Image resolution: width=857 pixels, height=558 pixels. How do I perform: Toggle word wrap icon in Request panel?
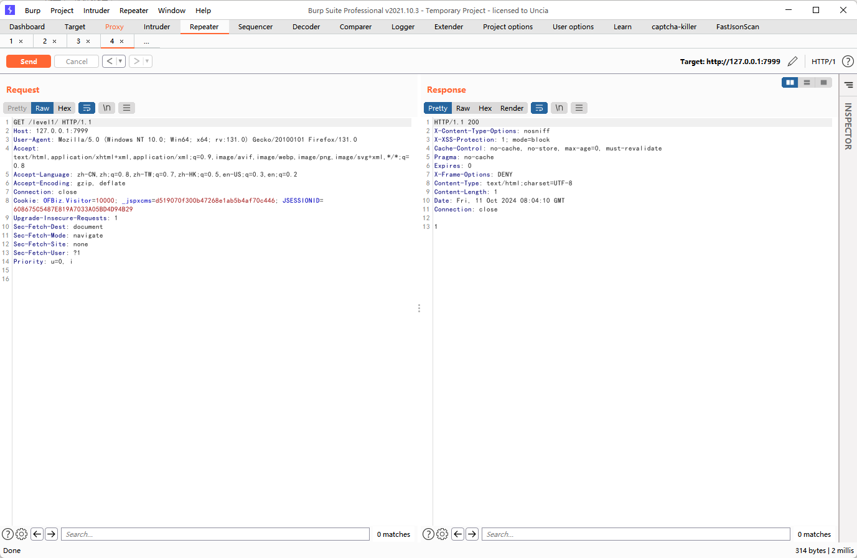[87, 108]
